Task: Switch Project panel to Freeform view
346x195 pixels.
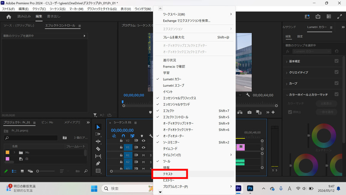Action: pos(30,171)
